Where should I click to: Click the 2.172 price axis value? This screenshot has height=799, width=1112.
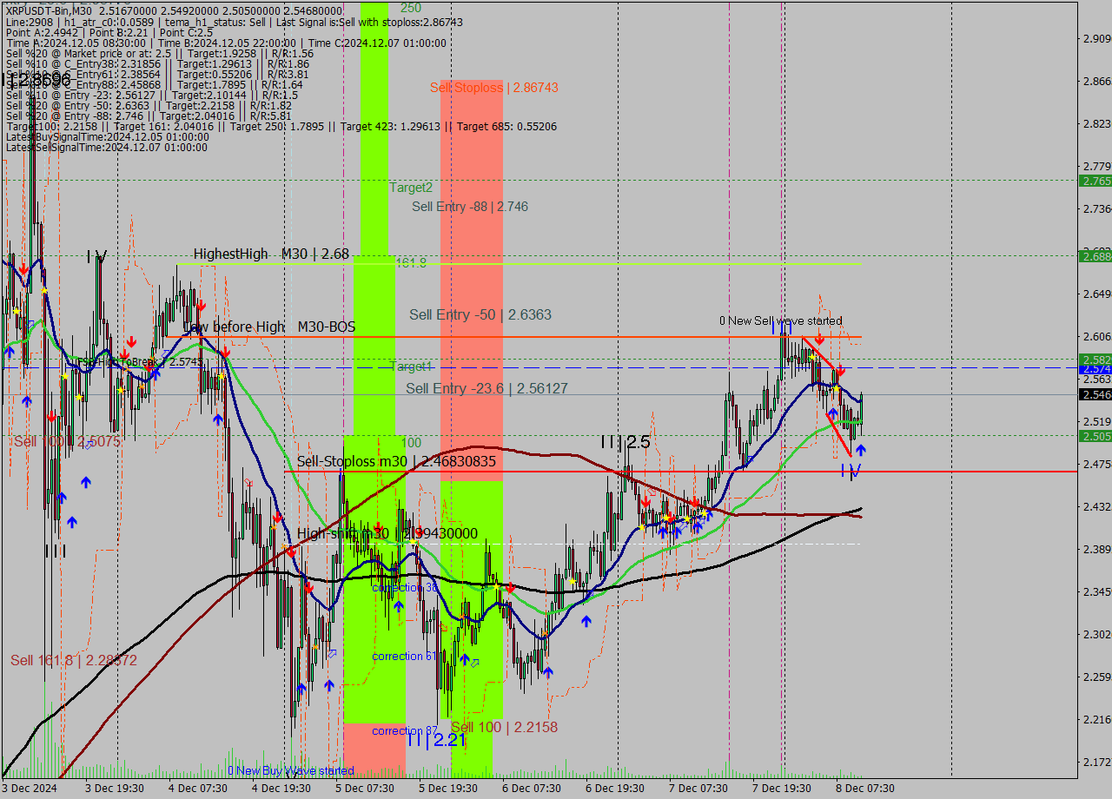pyautogui.click(x=1096, y=762)
